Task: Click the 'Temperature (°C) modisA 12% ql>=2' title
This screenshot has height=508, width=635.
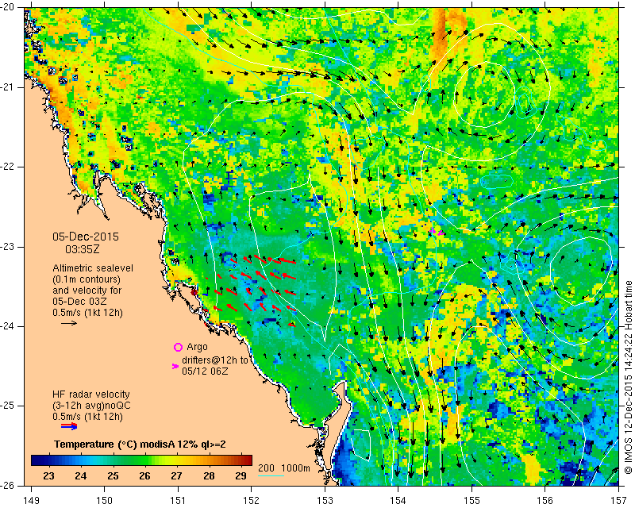Action: [x=140, y=444]
